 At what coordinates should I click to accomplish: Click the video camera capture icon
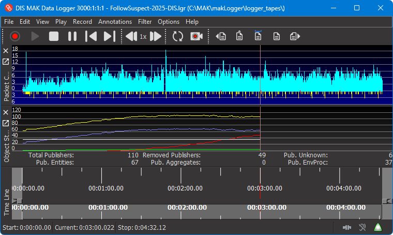point(196,36)
